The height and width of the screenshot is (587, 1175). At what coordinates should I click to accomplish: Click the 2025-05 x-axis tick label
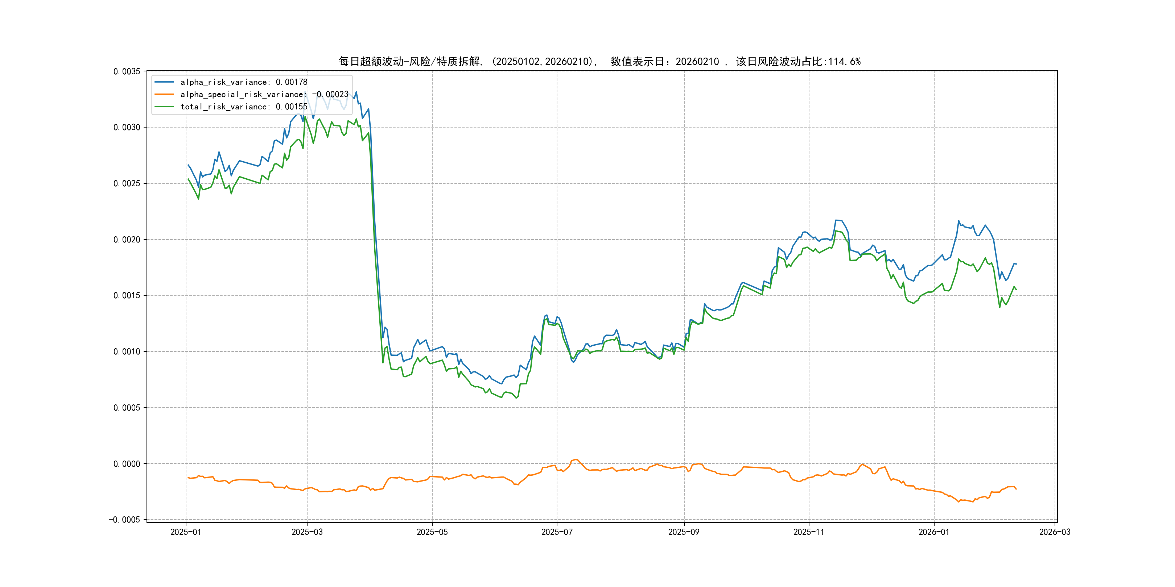point(432,532)
